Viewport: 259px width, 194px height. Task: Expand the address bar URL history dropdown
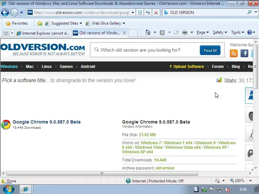point(133,13)
